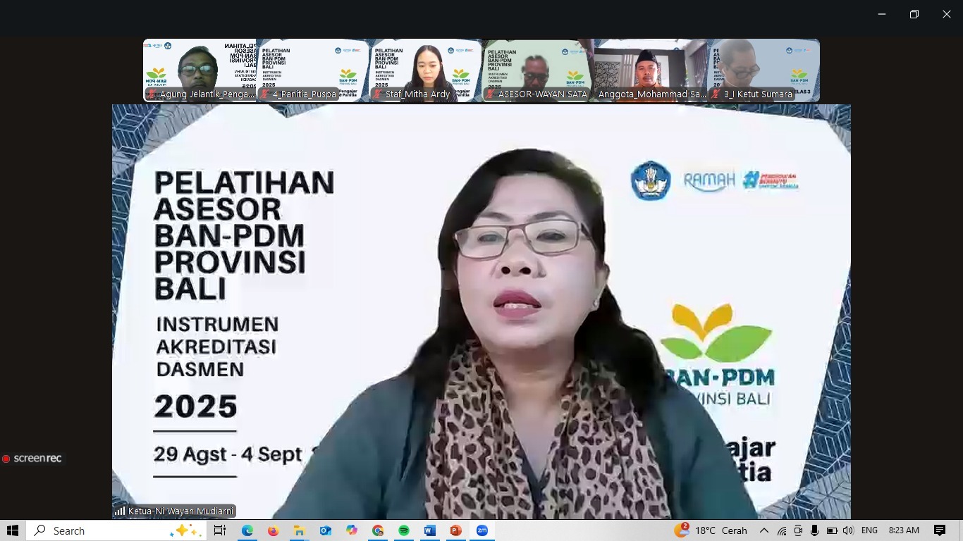Click the Task View button

[220, 530]
